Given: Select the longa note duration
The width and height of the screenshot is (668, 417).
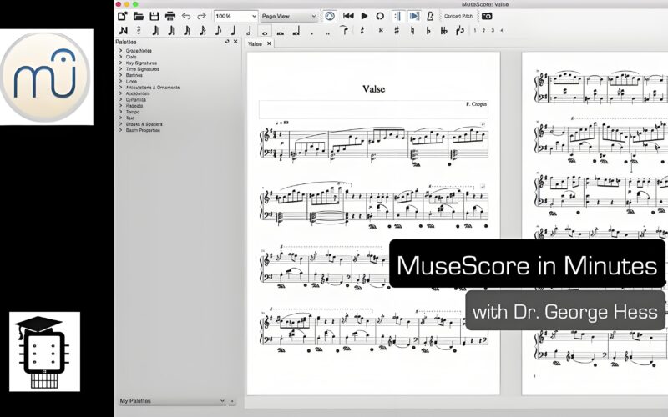Looking at the screenshot, I should pos(296,31).
